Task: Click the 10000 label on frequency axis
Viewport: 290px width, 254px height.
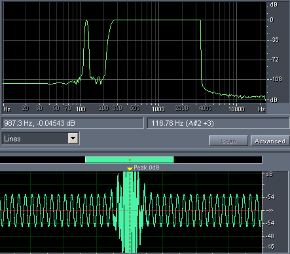Action: (x=236, y=109)
